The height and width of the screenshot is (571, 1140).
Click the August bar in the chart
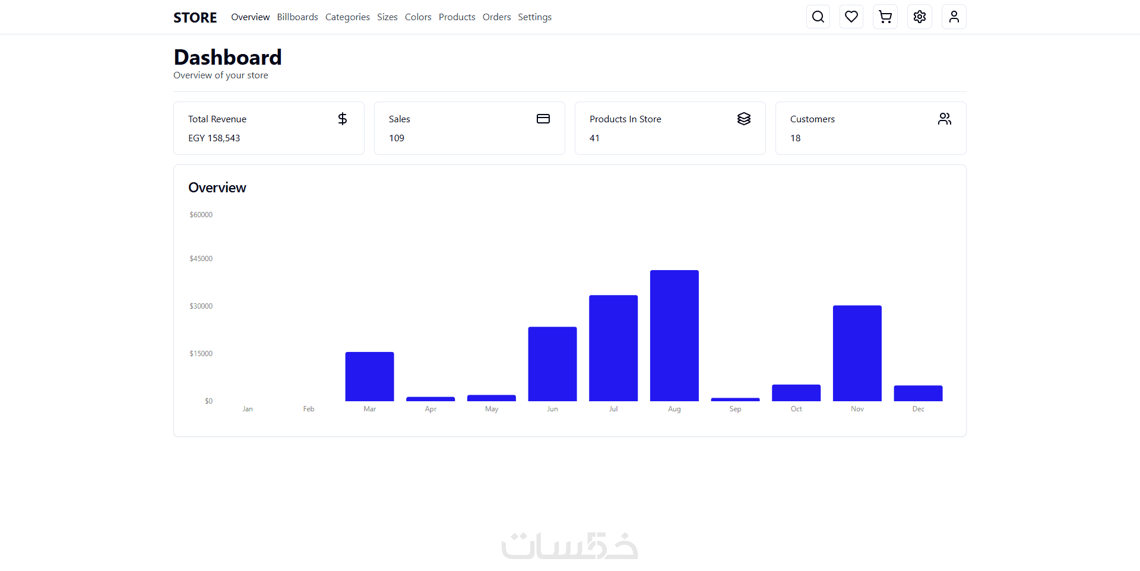(674, 335)
